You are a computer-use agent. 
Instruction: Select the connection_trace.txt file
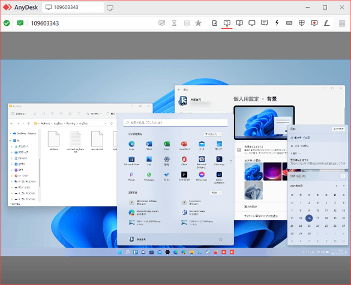[76, 142]
